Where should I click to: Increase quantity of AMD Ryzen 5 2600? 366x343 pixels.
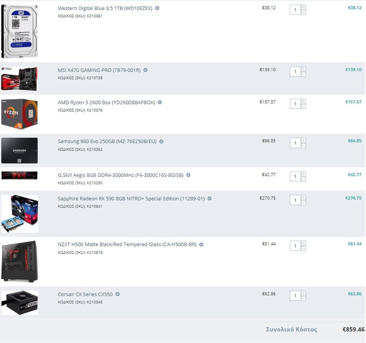pos(304,101)
